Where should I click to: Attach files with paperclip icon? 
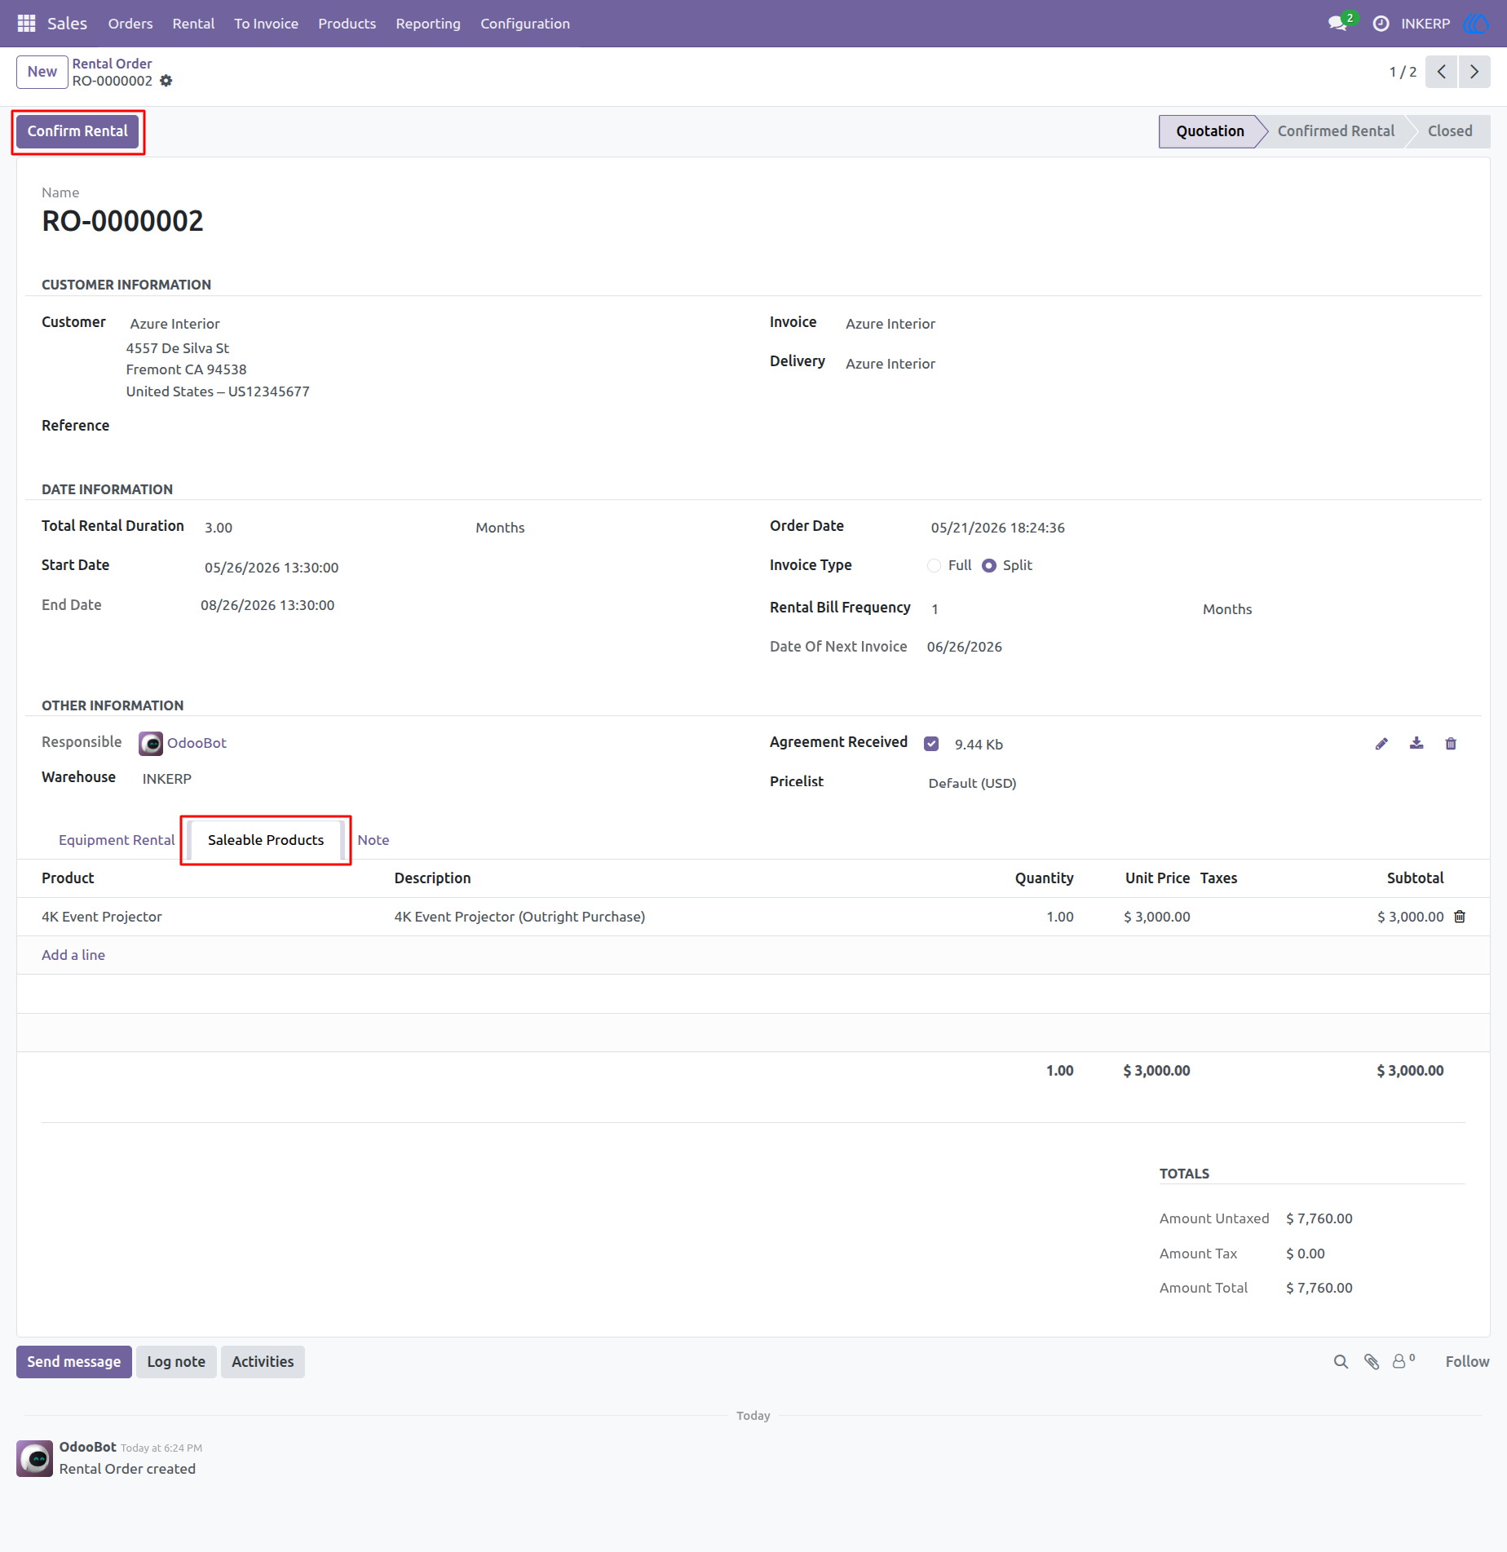(1372, 1362)
